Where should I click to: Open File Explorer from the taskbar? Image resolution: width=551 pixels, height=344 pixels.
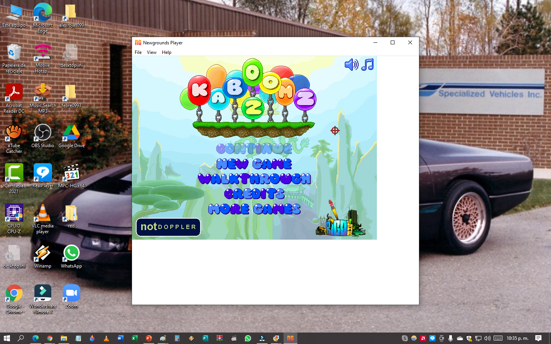pos(64,338)
